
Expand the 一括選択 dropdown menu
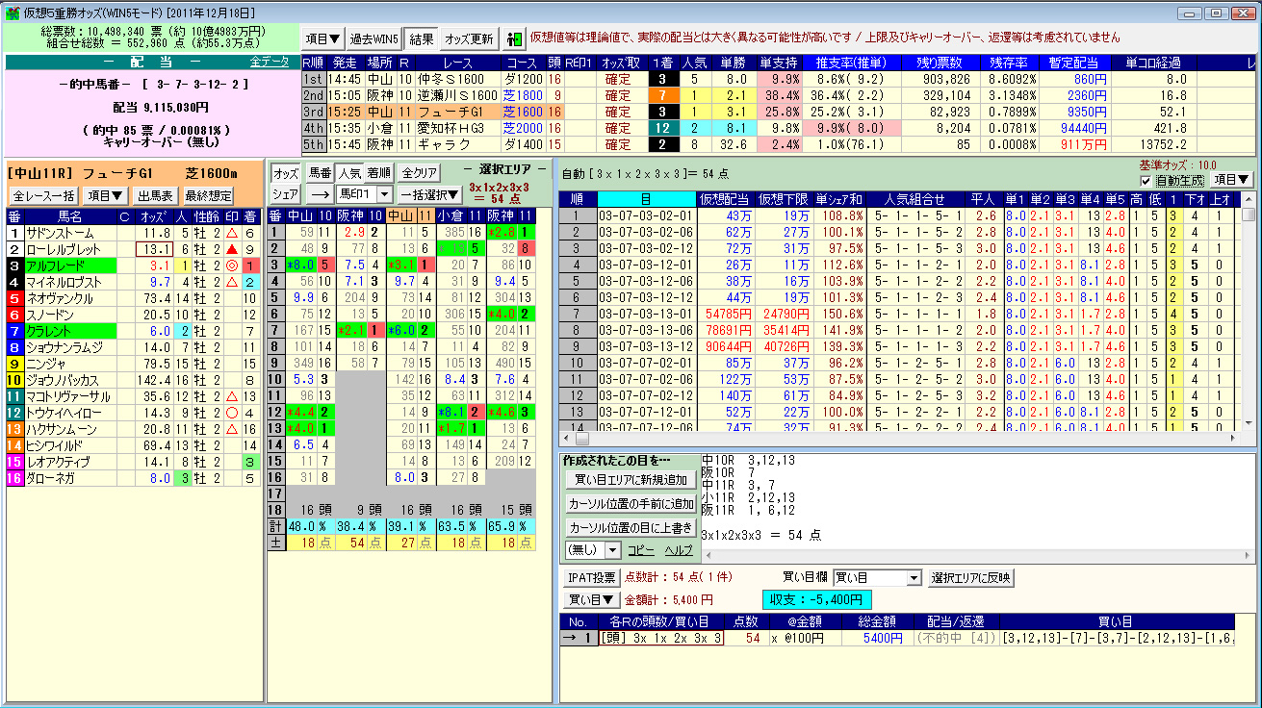(x=429, y=195)
